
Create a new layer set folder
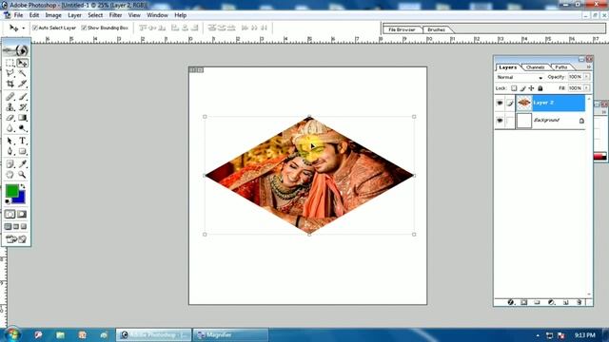[x=537, y=302]
